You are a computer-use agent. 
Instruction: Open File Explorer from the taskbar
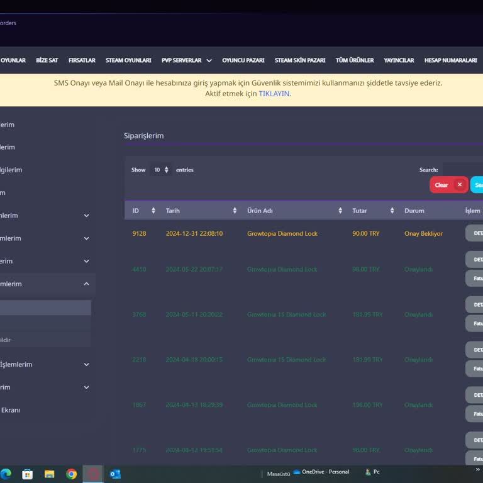point(49,474)
